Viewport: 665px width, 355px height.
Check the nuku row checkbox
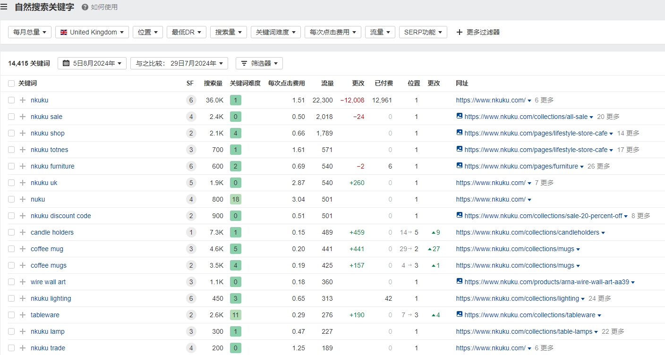coord(11,199)
